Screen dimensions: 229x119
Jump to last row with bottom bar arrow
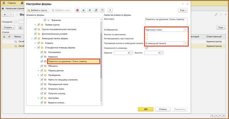224,115
